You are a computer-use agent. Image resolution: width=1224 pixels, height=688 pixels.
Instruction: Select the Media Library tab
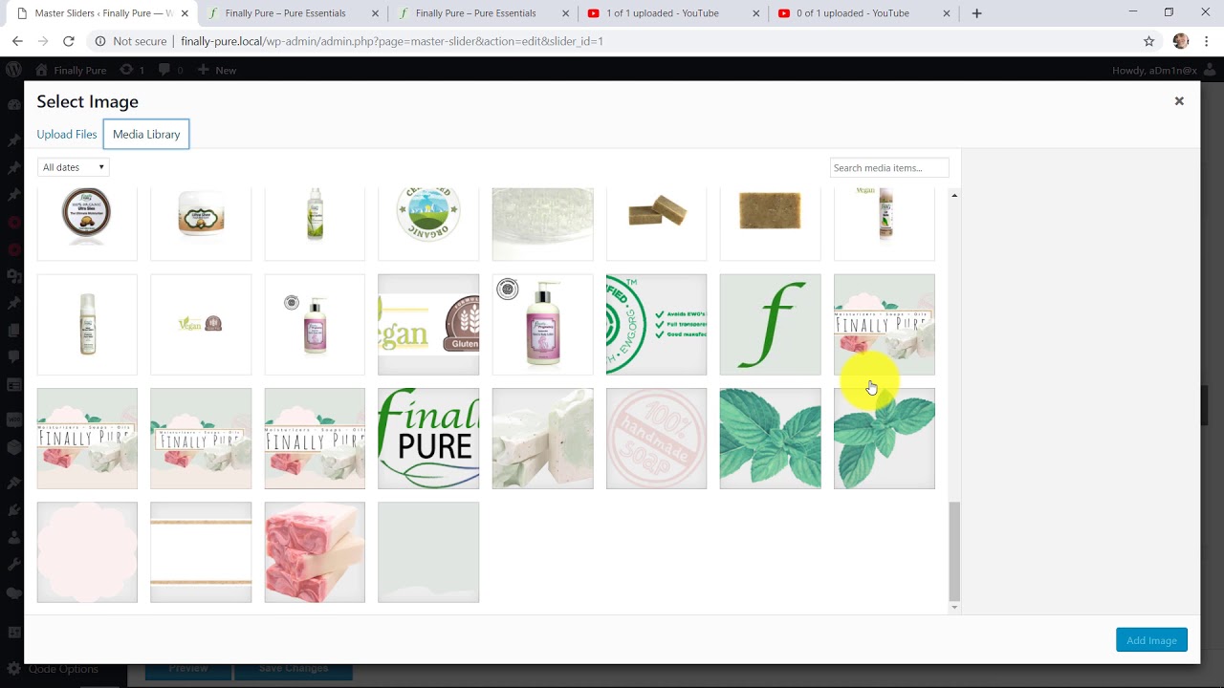click(x=146, y=134)
